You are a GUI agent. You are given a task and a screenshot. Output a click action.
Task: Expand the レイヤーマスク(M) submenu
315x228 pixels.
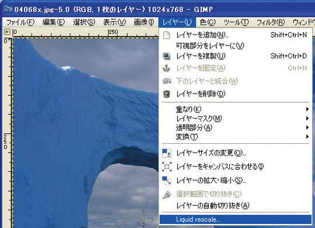click(236, 119)
